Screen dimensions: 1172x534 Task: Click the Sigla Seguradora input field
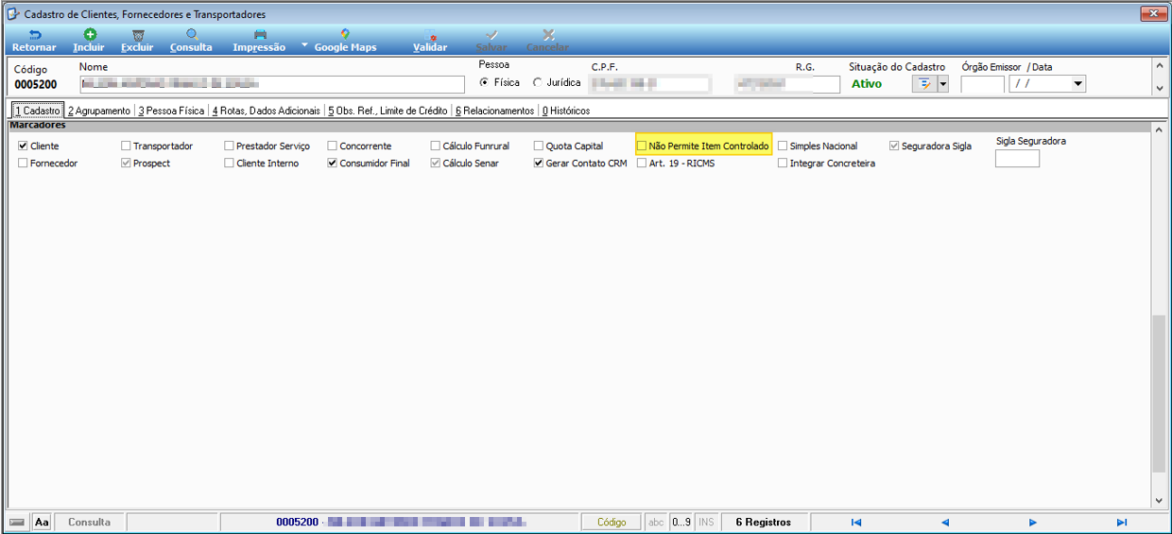1017,159
